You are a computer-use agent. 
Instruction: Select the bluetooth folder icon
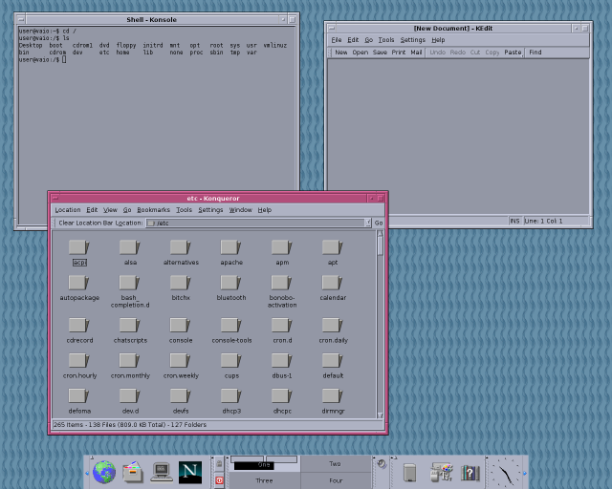(231, 283)
